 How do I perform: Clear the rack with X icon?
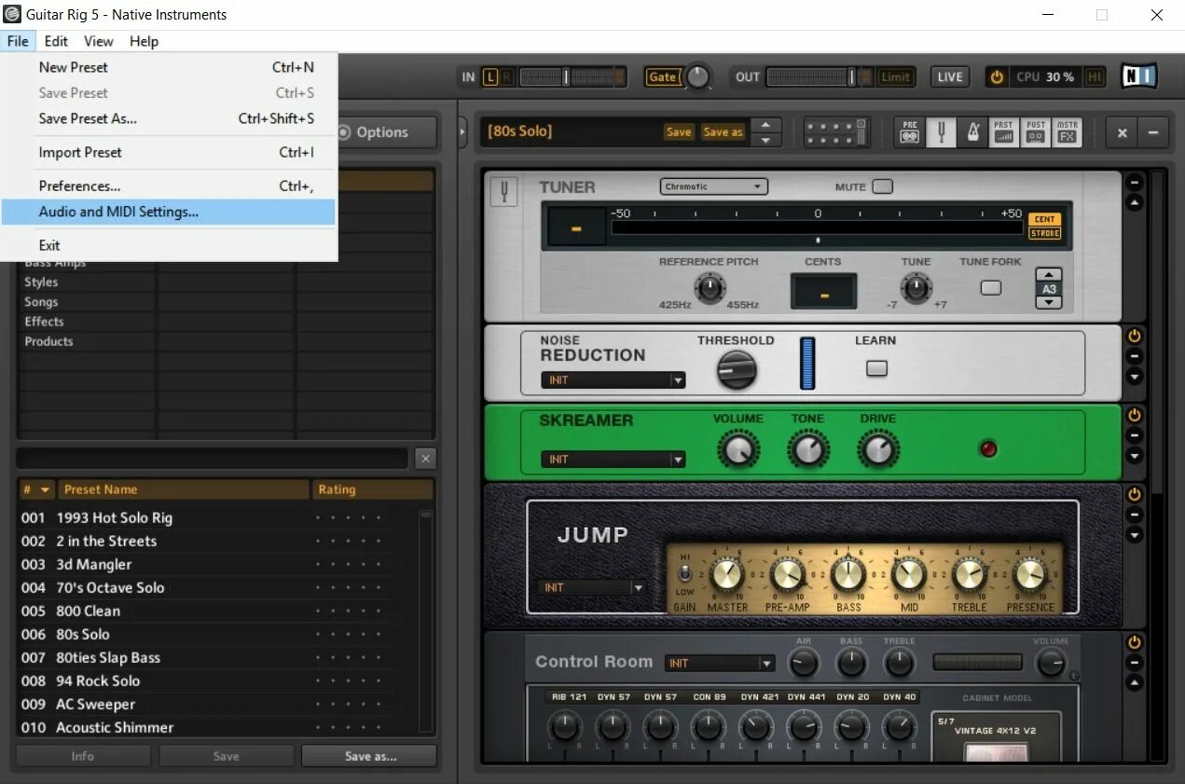click(x=1122, y=132)
